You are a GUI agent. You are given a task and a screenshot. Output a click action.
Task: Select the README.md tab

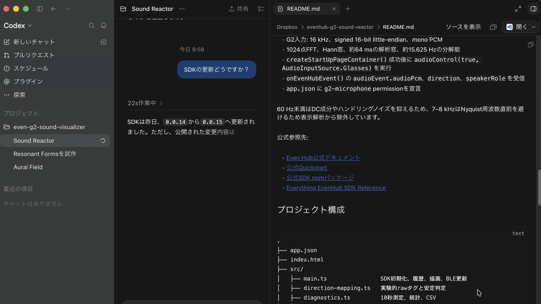(x=303, y=9)
